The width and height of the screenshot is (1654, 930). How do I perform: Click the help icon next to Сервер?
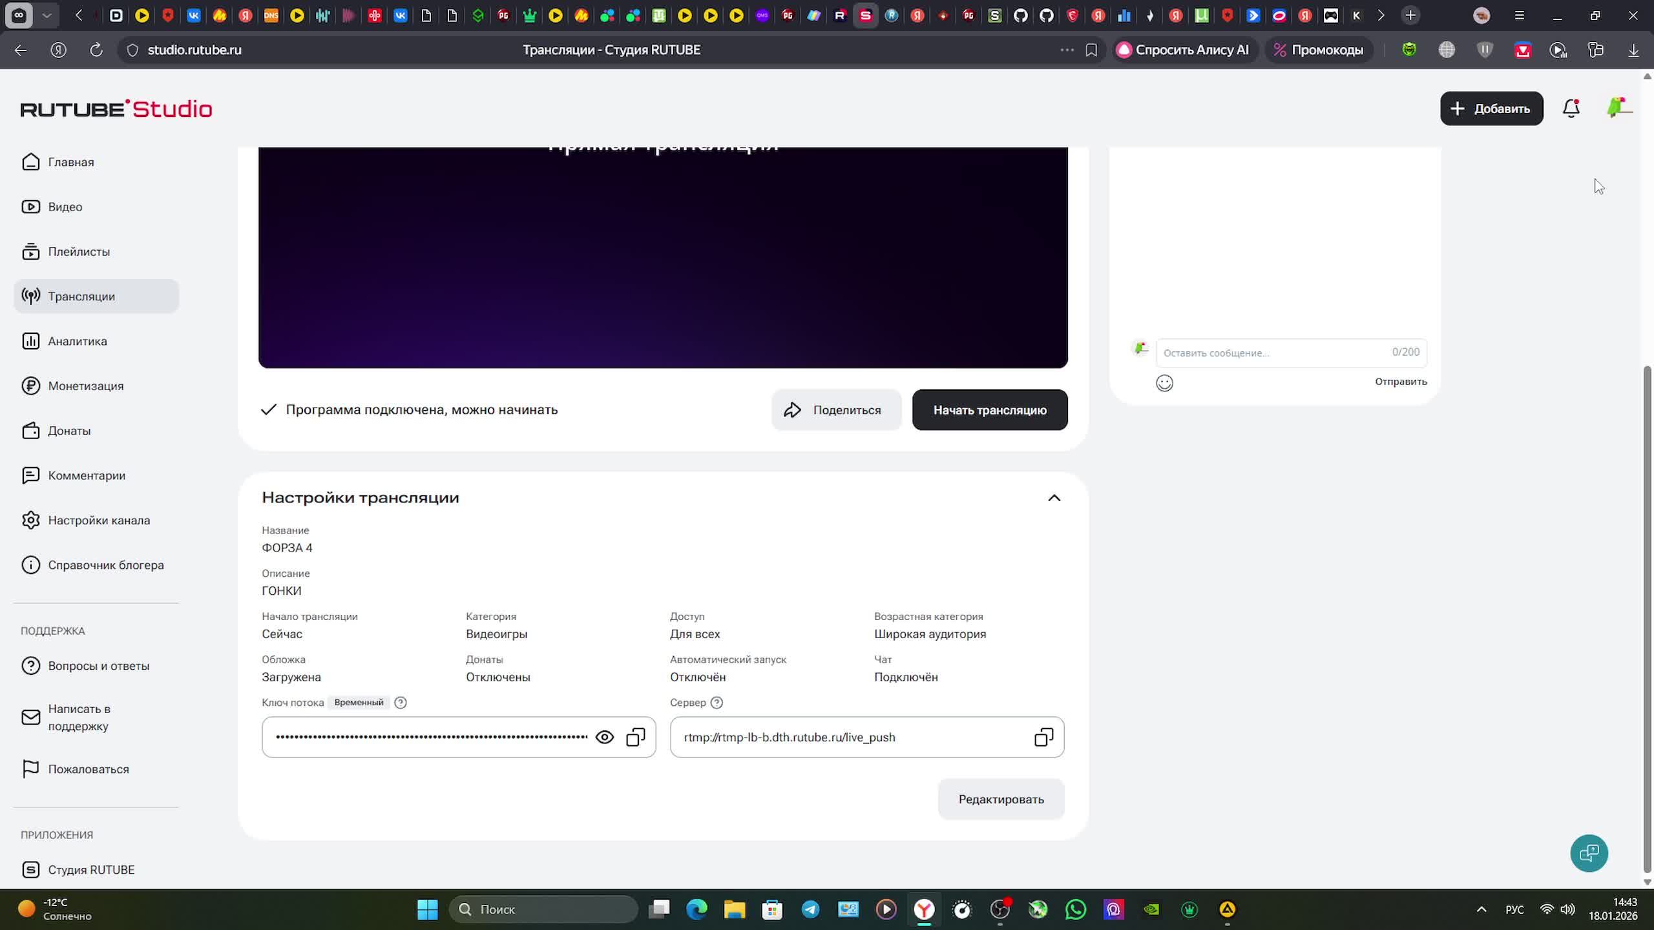(x=717, y=703)
